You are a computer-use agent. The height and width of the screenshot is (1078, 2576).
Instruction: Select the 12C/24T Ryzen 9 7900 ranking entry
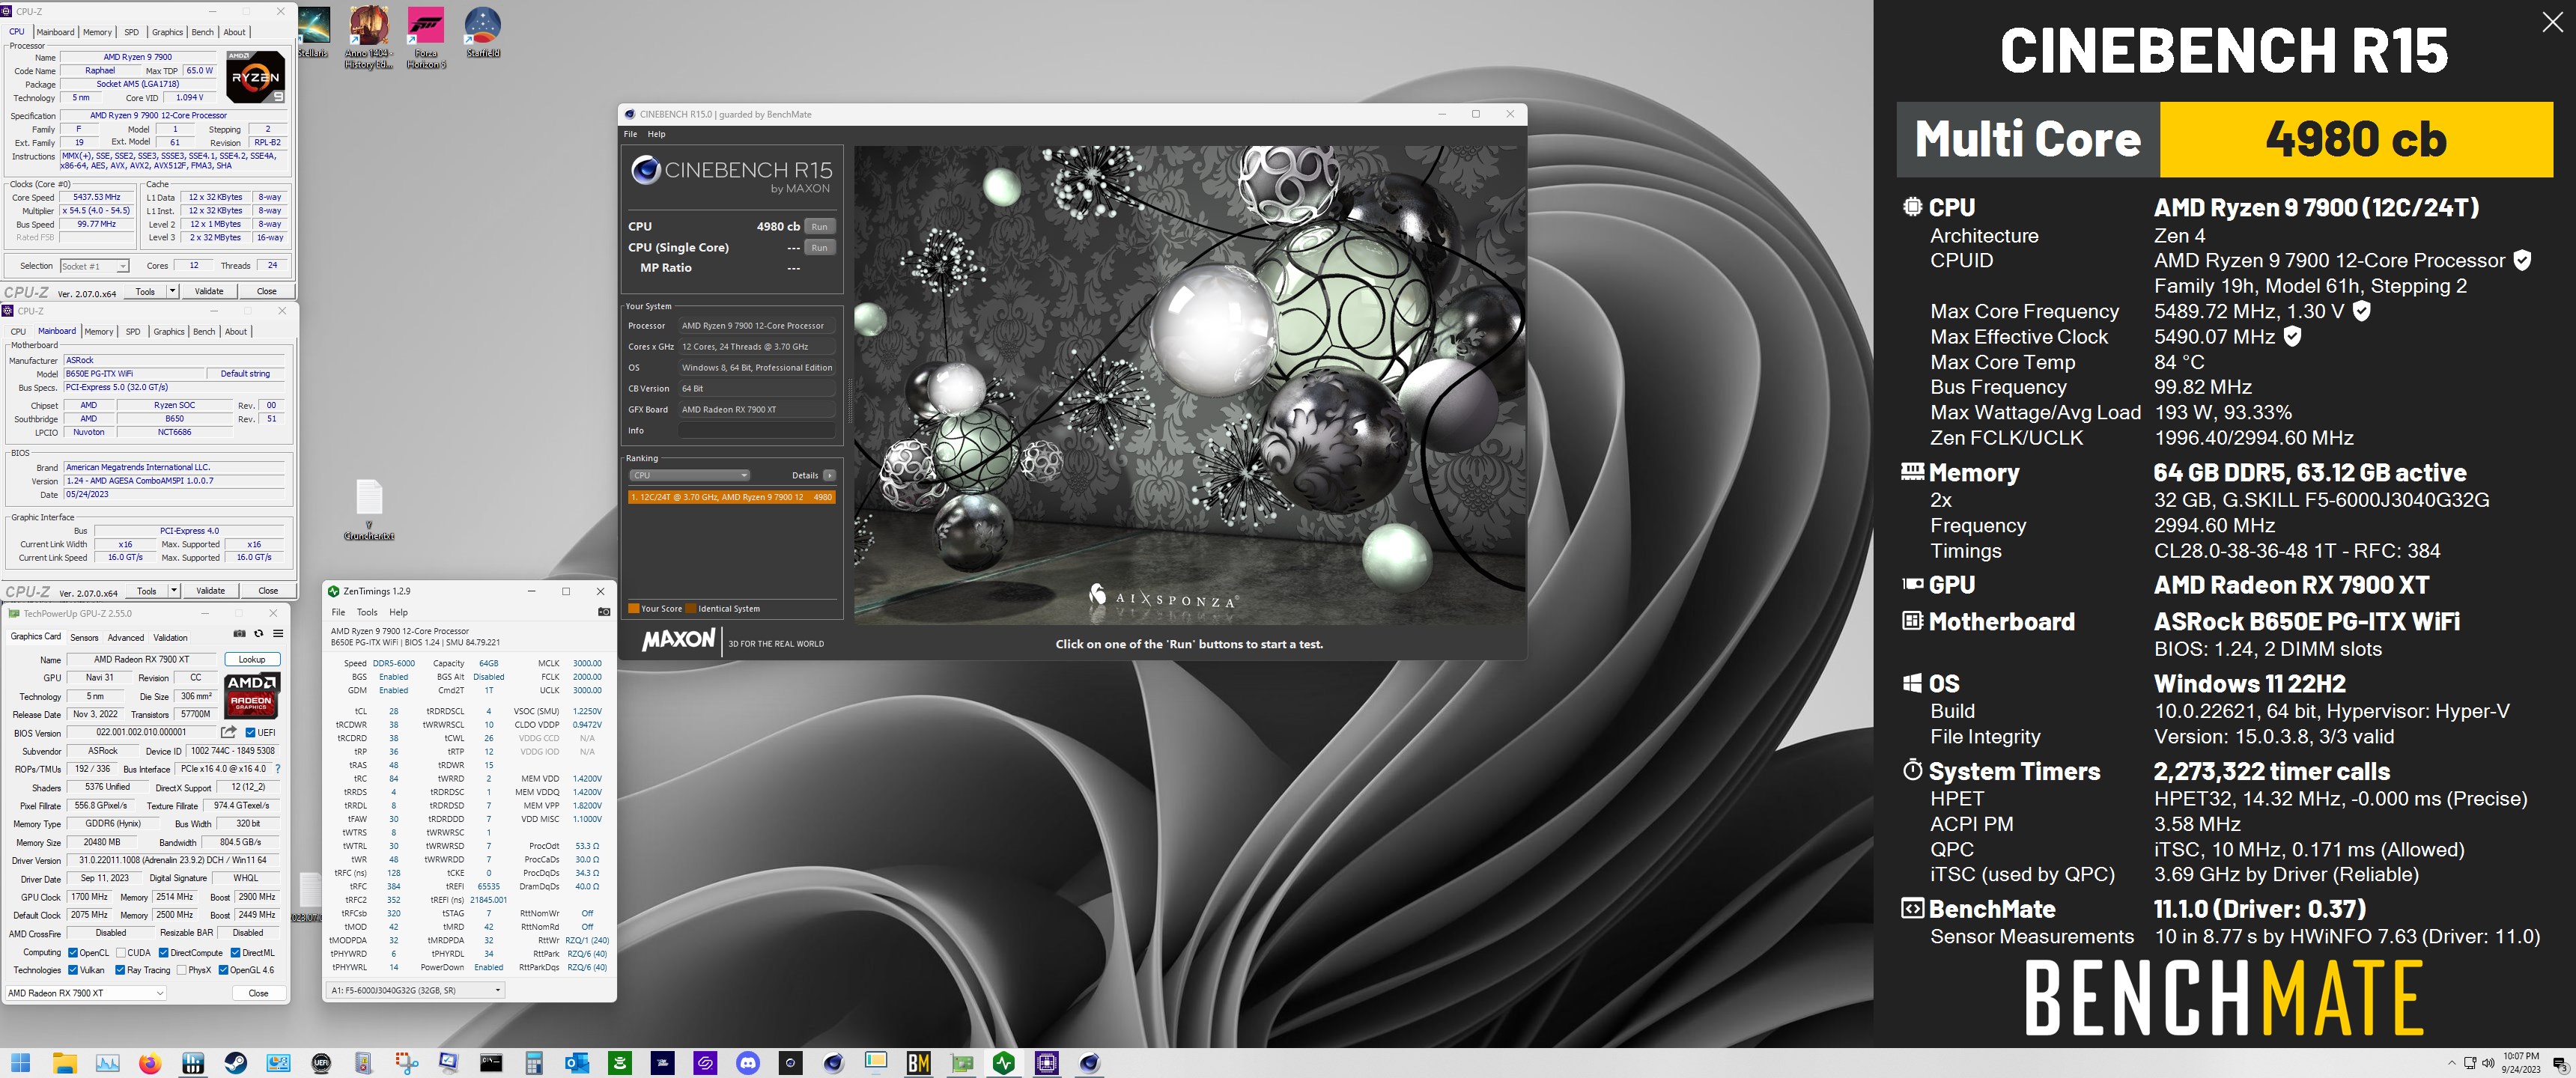[x=732, y=497]
